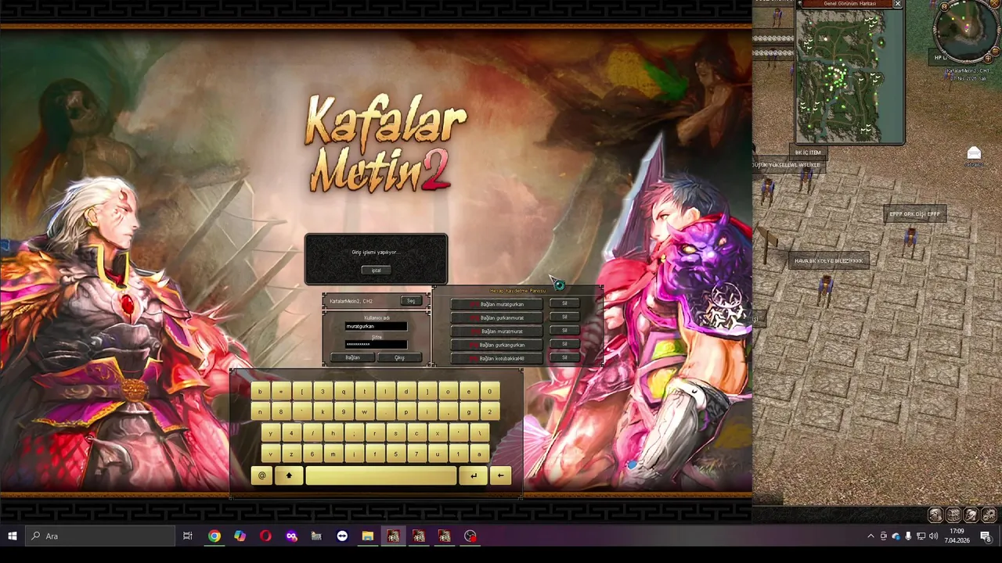The width and height of the screenshot is (1002, 563).
Task: Tap the 'a' key on virtual keyboard
Action: tap(480, 454)
